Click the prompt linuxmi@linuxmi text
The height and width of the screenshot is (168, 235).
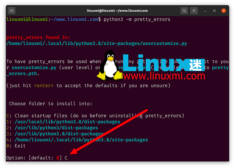27,19
